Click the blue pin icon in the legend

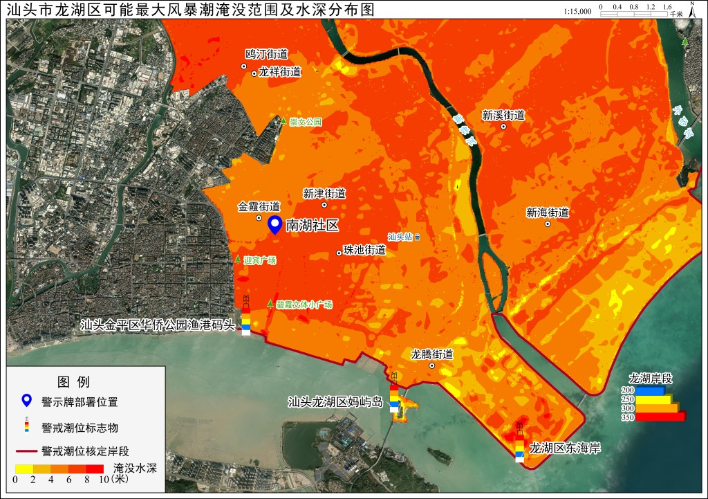tap(27, 401)
